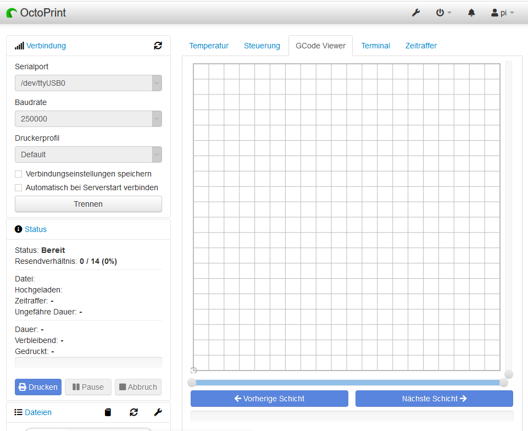Go to Nächste Schicht
This screenshot has height=431, width=528.
tap(434, 399)
